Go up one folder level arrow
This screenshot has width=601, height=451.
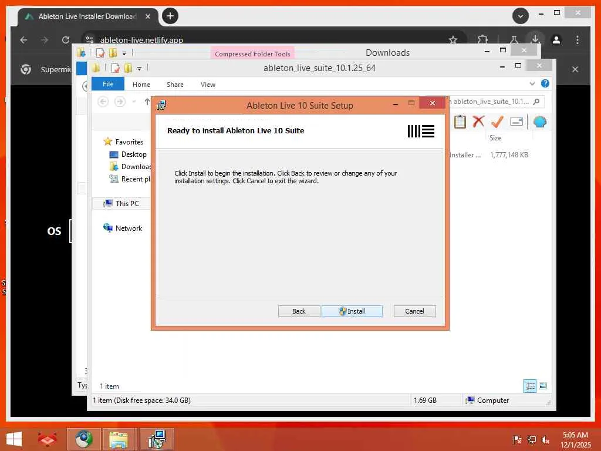point(147,102)
